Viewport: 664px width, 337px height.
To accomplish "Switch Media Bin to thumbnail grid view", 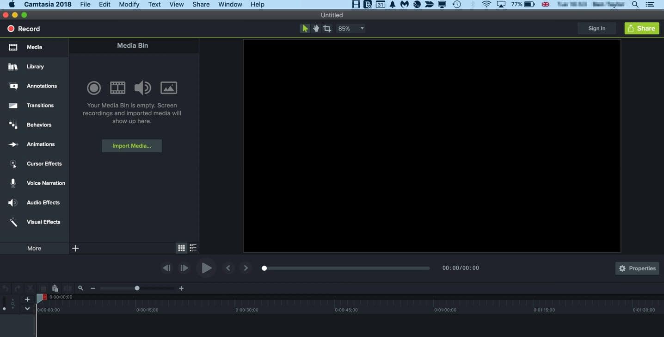I will [181, 249].
